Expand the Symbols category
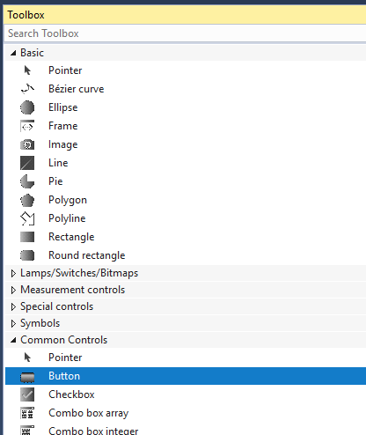366x435 pixels. [x=13, y=323]
